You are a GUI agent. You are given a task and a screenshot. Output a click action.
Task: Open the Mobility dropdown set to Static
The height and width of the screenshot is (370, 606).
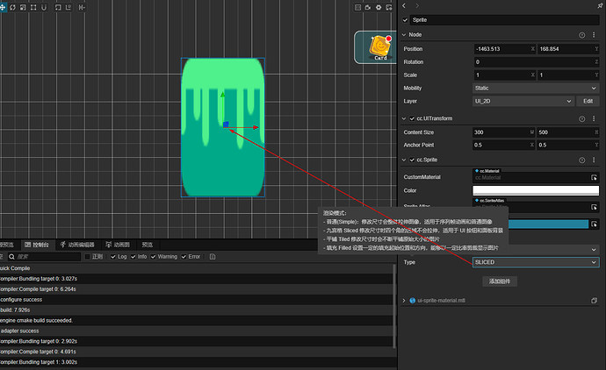coord(535,89)
